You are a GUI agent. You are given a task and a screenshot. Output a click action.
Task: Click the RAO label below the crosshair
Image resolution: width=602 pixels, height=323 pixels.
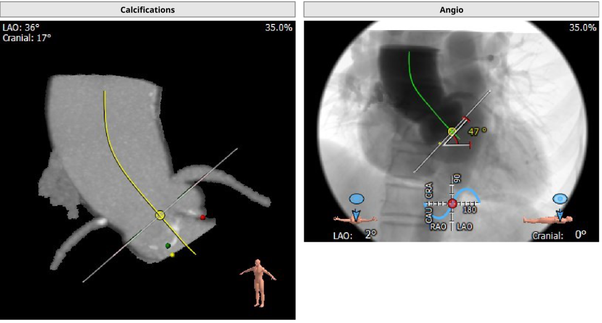tap(438, 227)
